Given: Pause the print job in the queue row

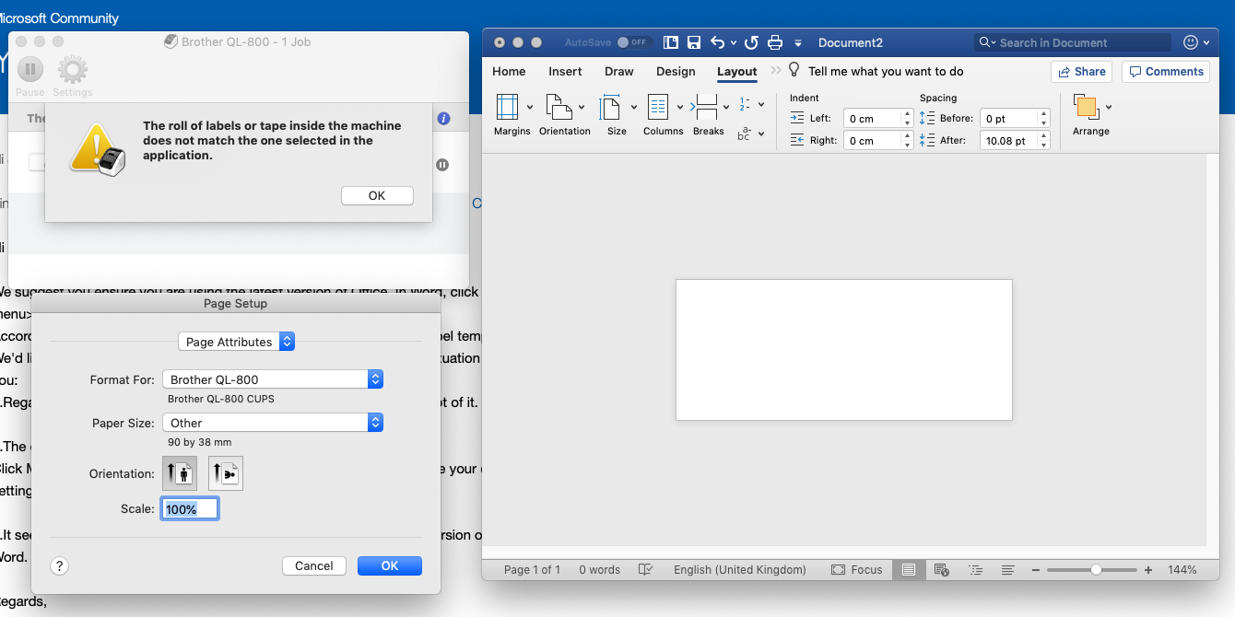Looking at the screenshot, I should (442, 165).
